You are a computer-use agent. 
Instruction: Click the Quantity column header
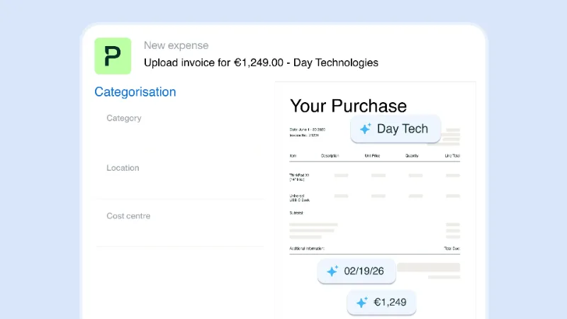point(412,156)
